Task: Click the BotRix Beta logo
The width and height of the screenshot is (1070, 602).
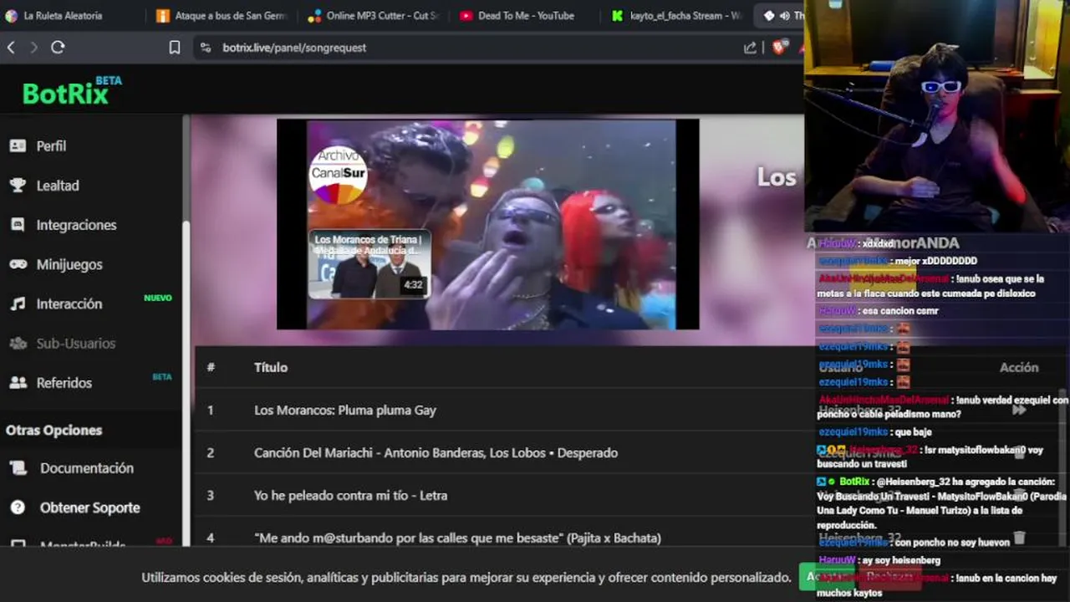Action: pyautogui.click(x=73, y=90)
